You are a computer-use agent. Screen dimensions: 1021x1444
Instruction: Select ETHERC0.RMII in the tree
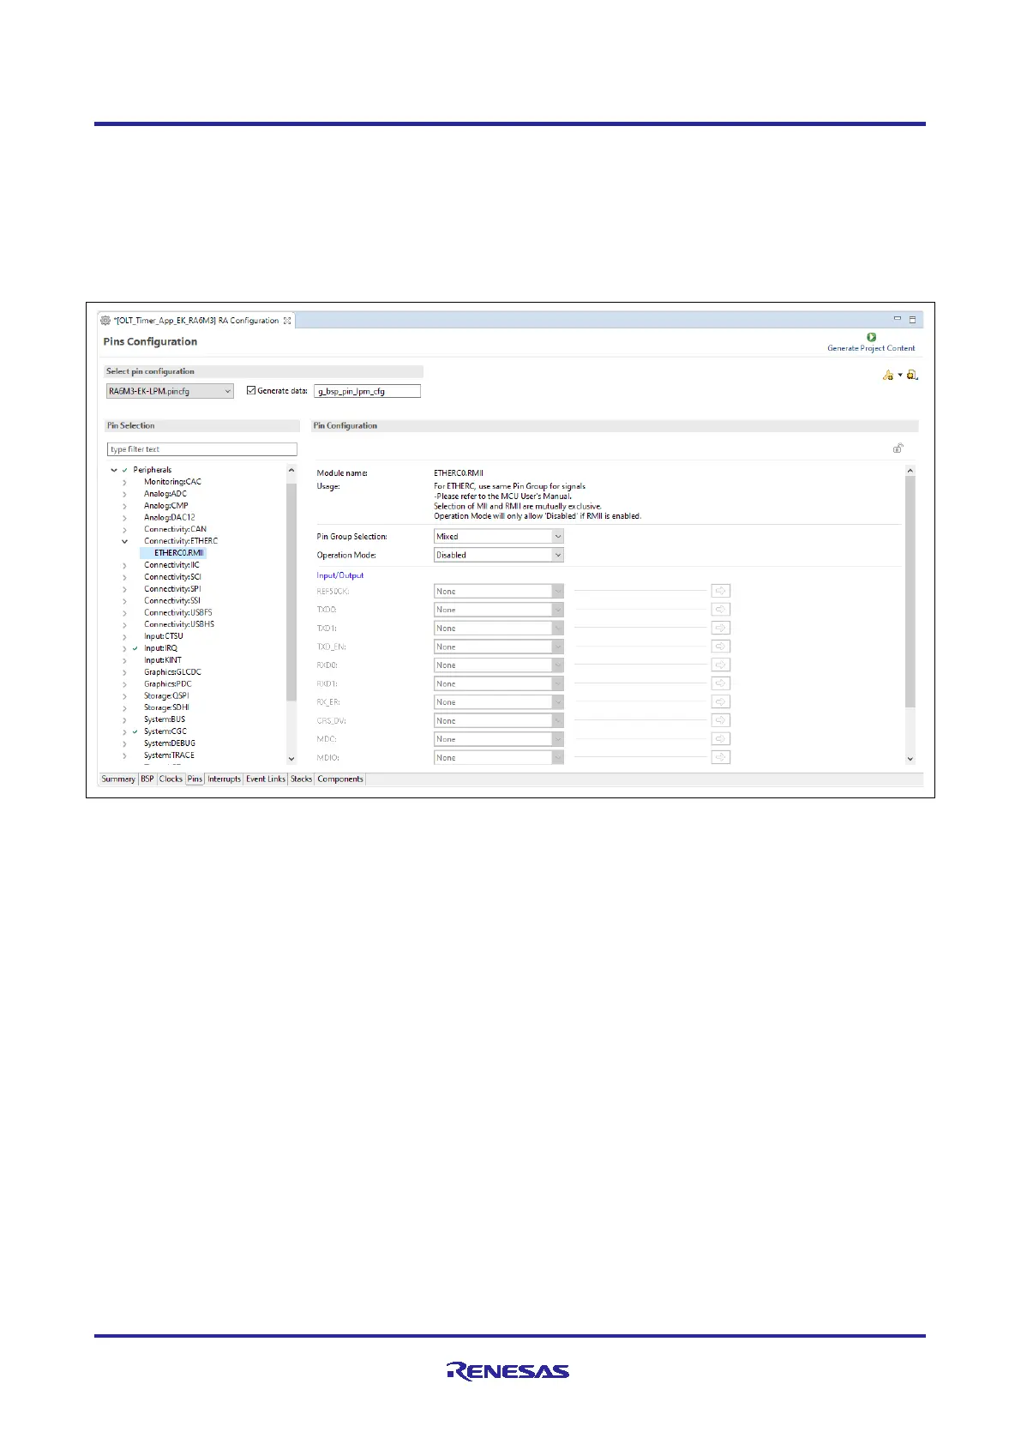(178, 553)
